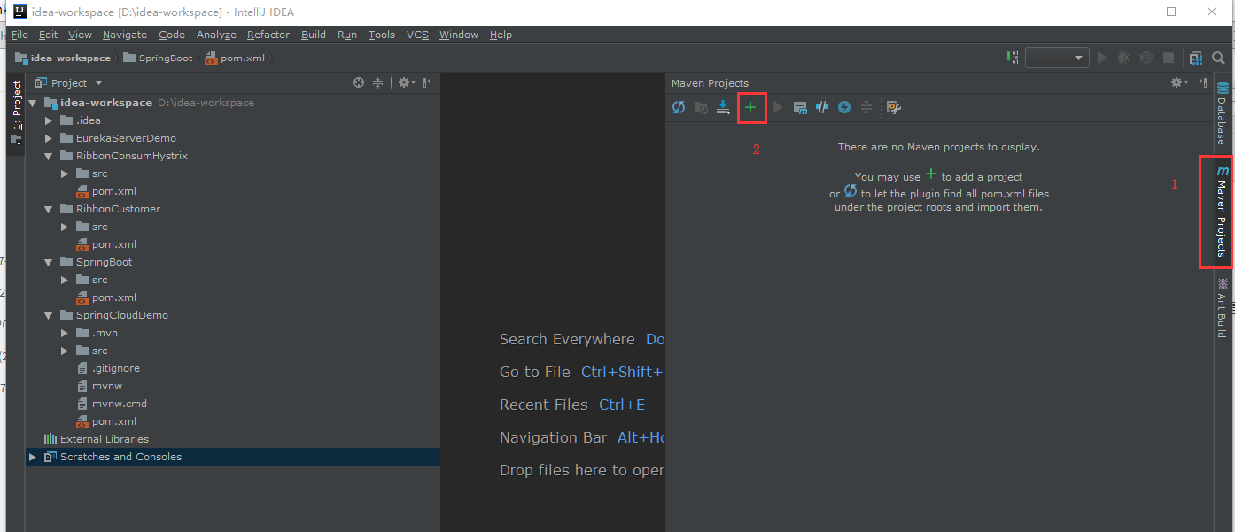This screenshot has width=1235, height=532.
Task: Click the Reimport All Maven Projects icon
Action: [x=679, y=107]
